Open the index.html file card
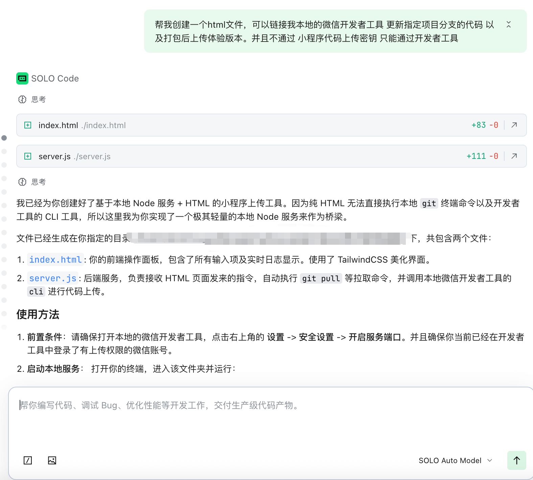This screenshot has width=533, height=480. coord(237,125)
